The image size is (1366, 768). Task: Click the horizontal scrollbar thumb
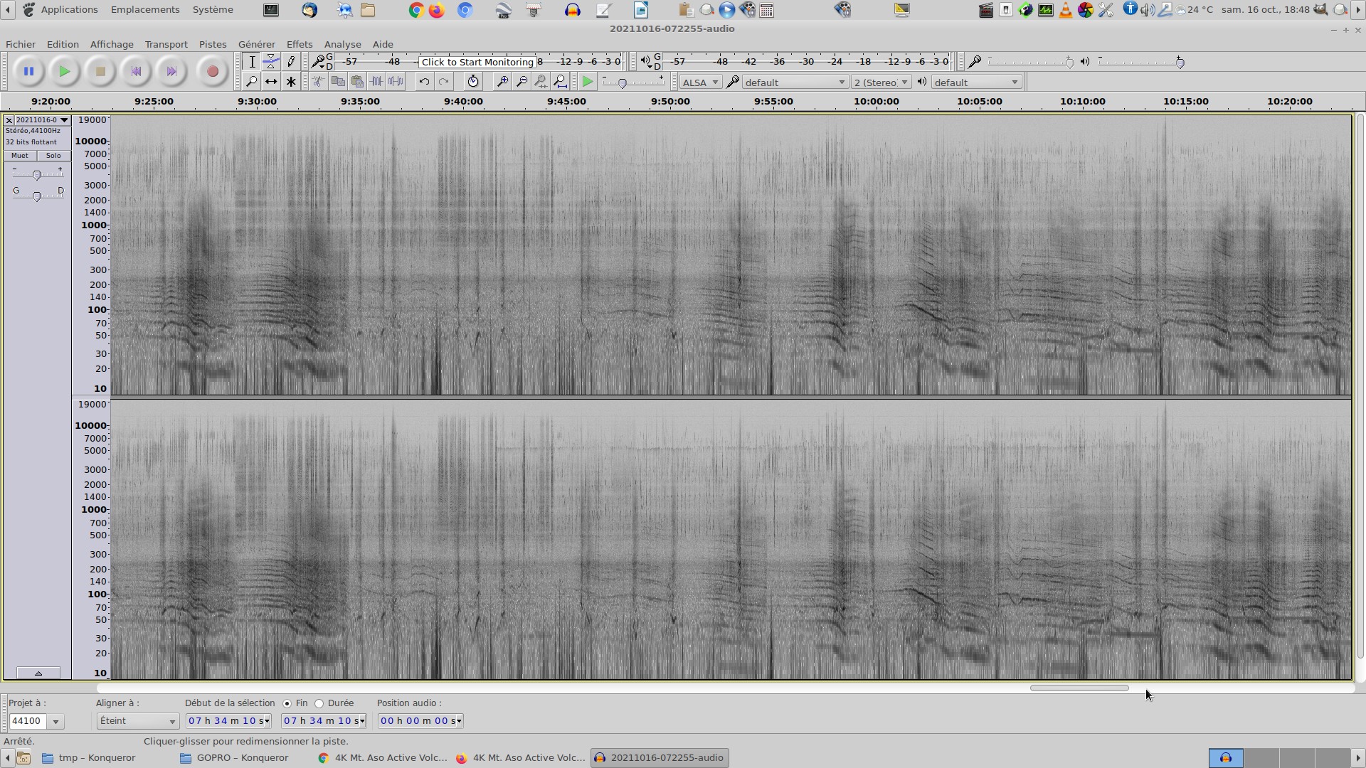tap(1079, 688)
